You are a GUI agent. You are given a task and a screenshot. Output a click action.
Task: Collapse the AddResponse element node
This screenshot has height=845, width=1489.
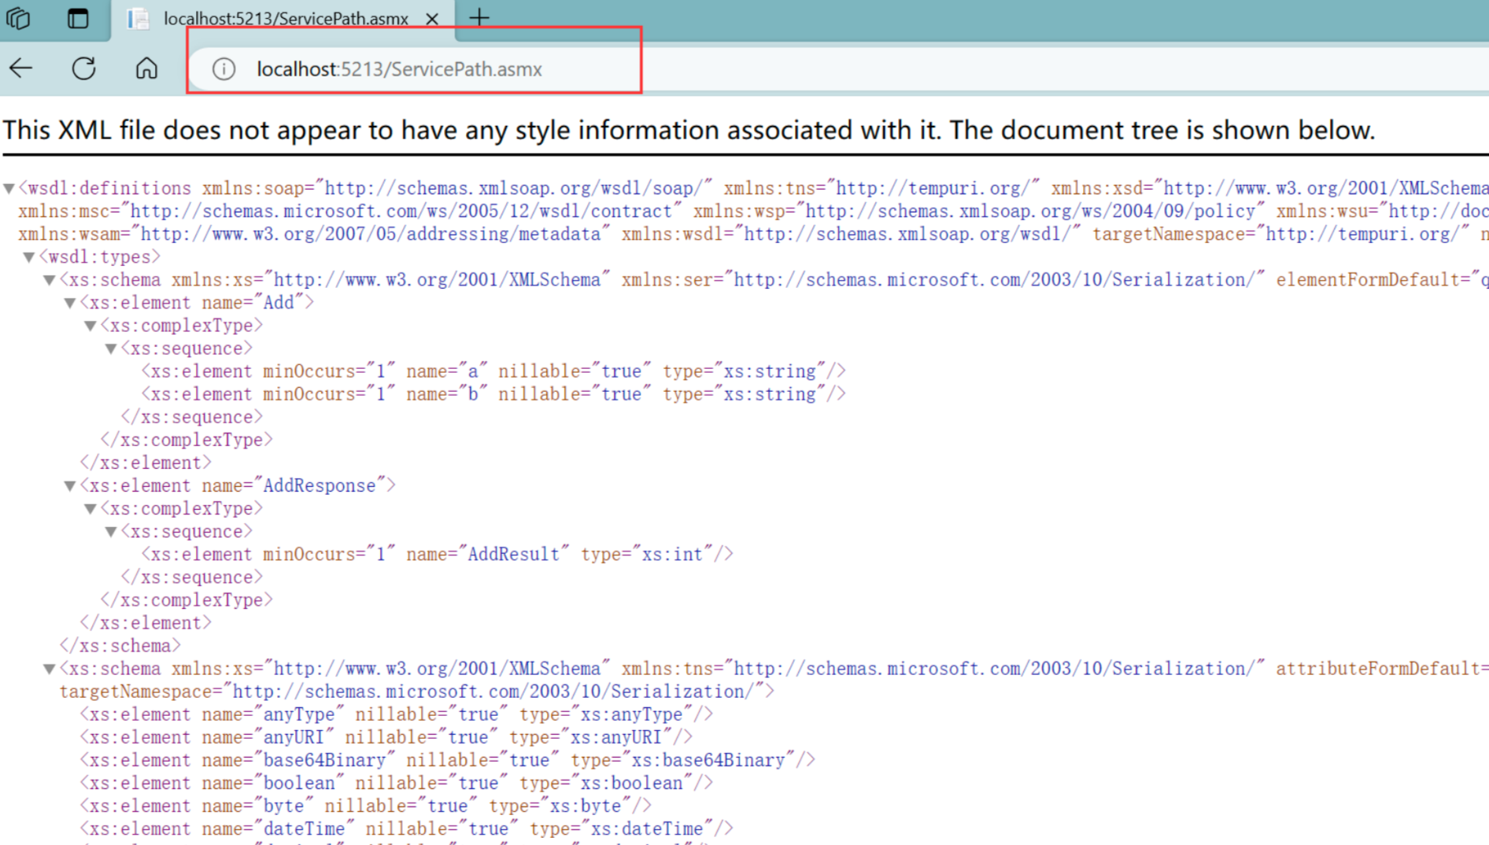point(69,485)
